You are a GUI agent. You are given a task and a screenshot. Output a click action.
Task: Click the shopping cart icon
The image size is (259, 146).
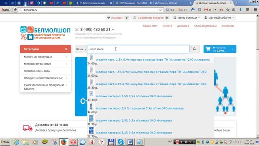pos(208,49)
